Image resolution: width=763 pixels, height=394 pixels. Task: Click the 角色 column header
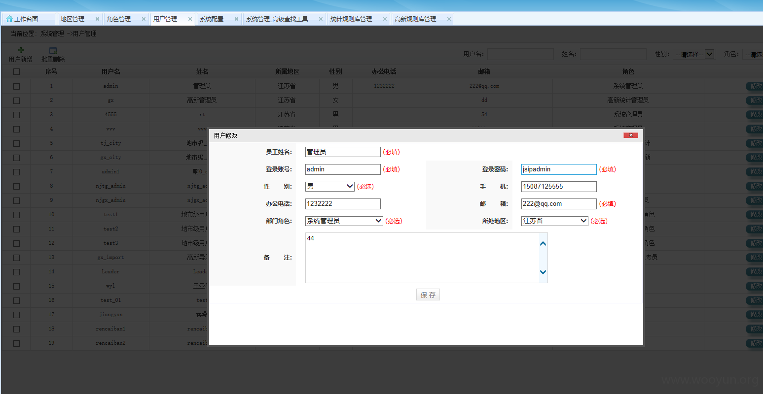pyautogui.click(x=628, y=72)
